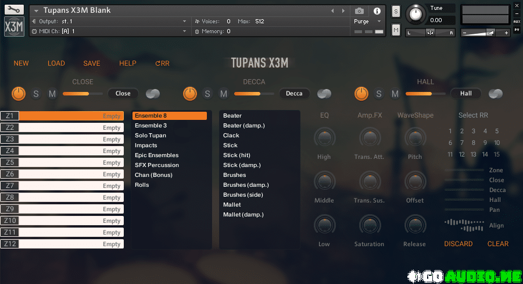Click the Hall mic volume knob
Viewport: 523px width, 284px height.
[361, 94]
